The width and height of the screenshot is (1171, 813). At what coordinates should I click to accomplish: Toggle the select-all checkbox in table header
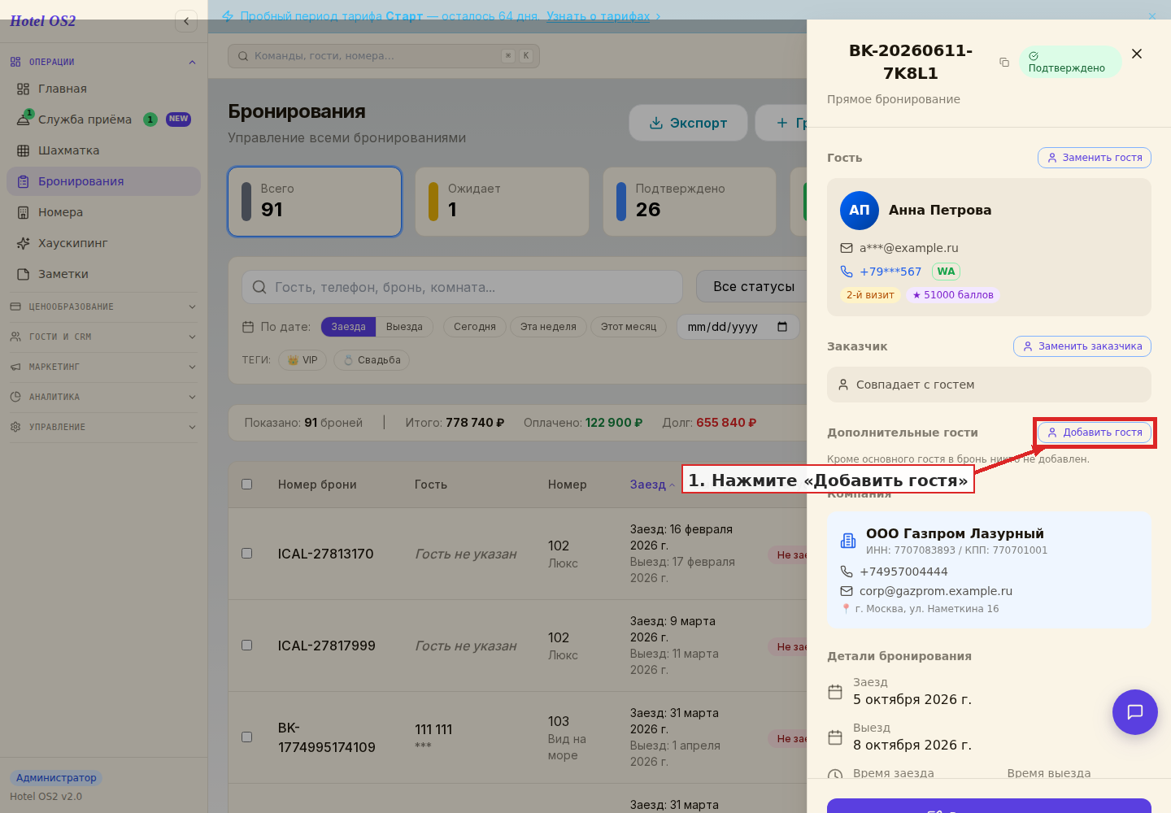[247, 485]
